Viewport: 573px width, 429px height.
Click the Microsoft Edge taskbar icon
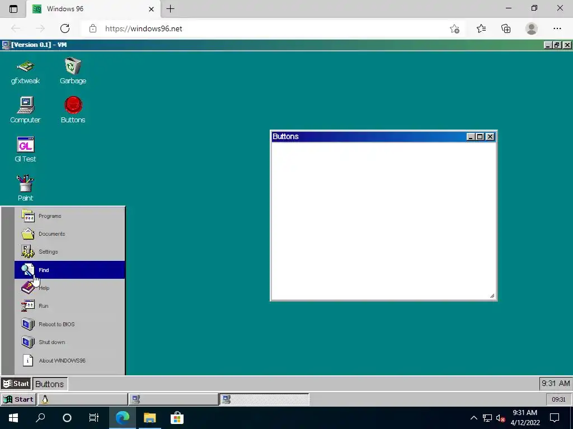(123, 418)
